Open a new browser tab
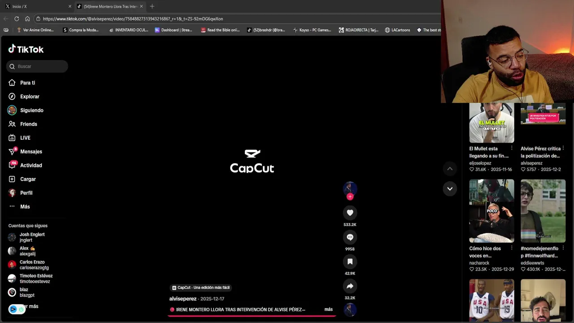This screenshot has width=574, height=323. (x=152, y=6)
